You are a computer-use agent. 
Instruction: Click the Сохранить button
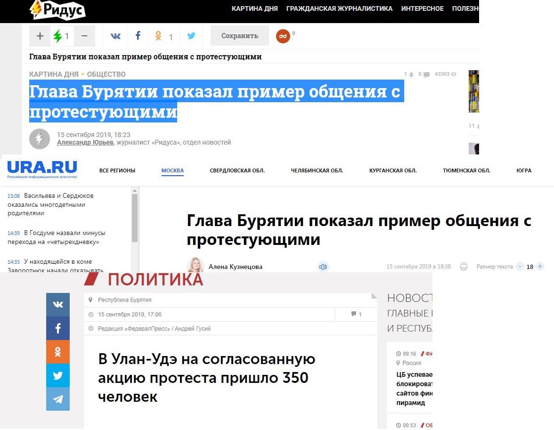[239, 36]
